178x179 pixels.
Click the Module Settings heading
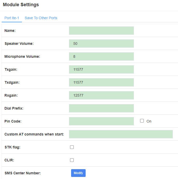coord(21,5)
